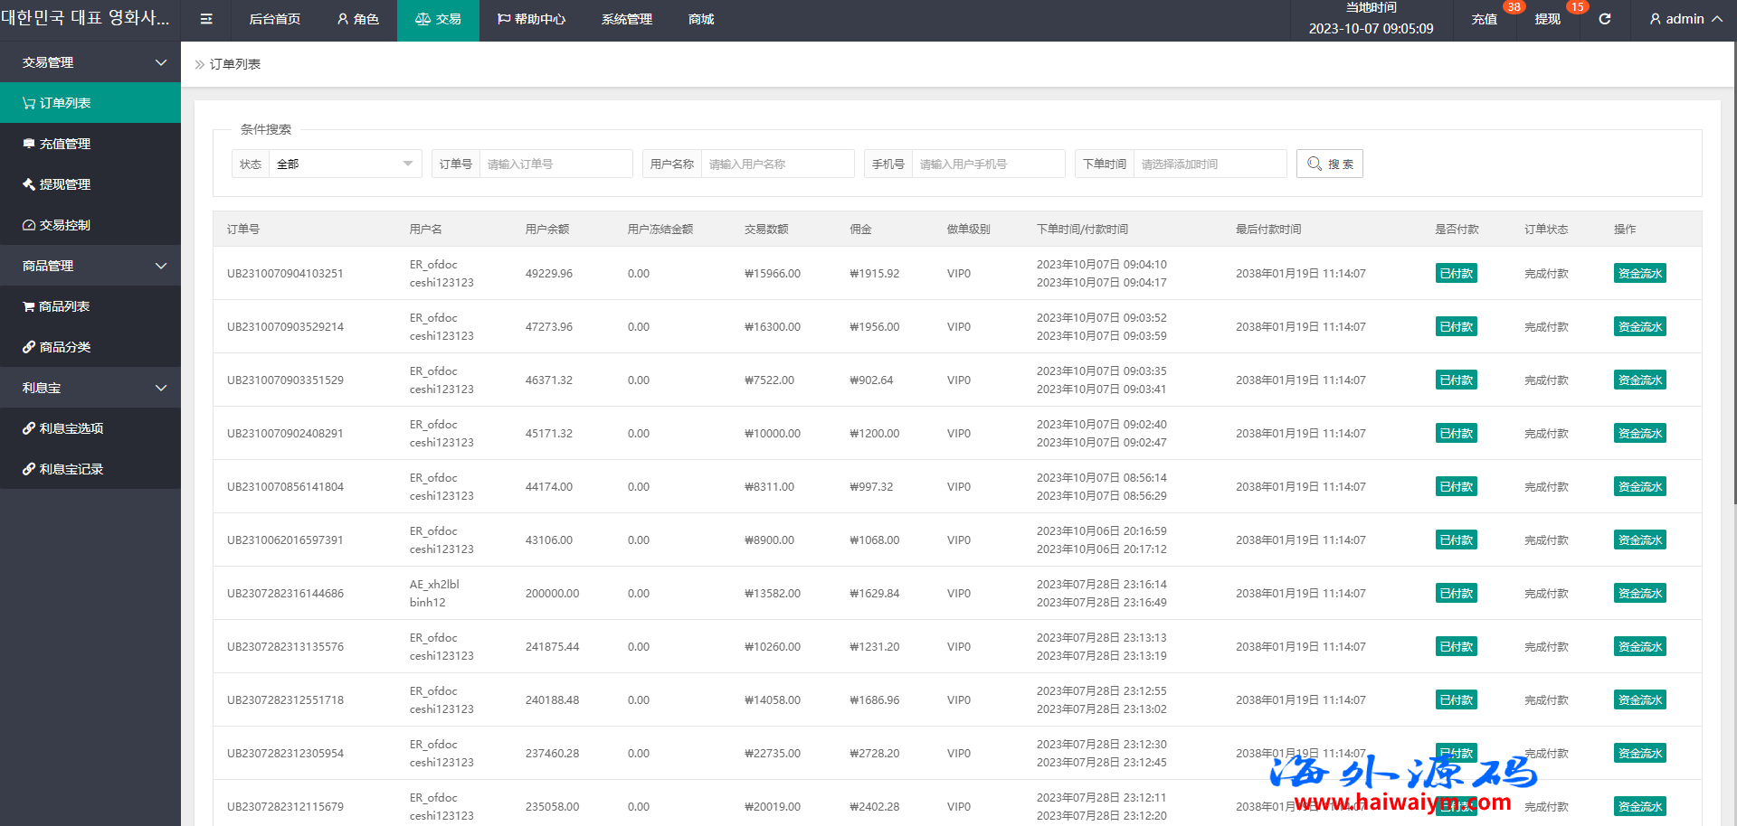Click the refresh icon in top bar
Image resolution: width=1737 pixels, height=826 pixels.
(1604, 19)
